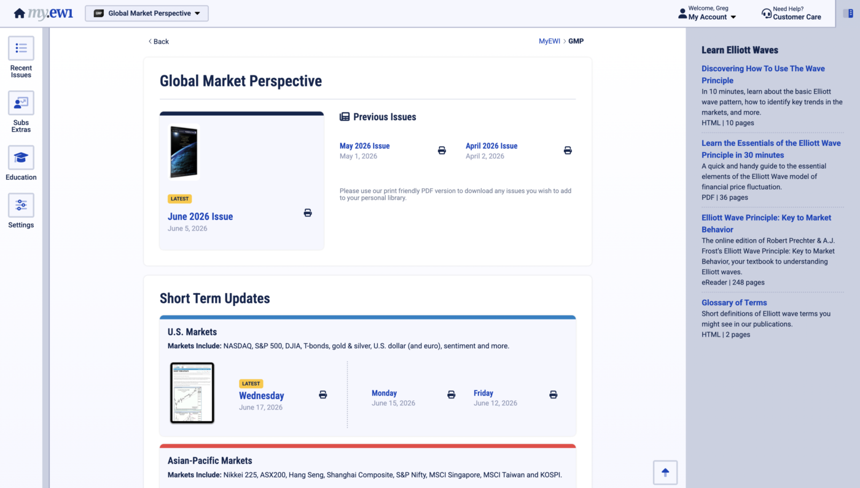The width and height of the screenshot is (860, 488).
Task: Print Wednesday's U.S. Markets update
Action: point(323,395)
